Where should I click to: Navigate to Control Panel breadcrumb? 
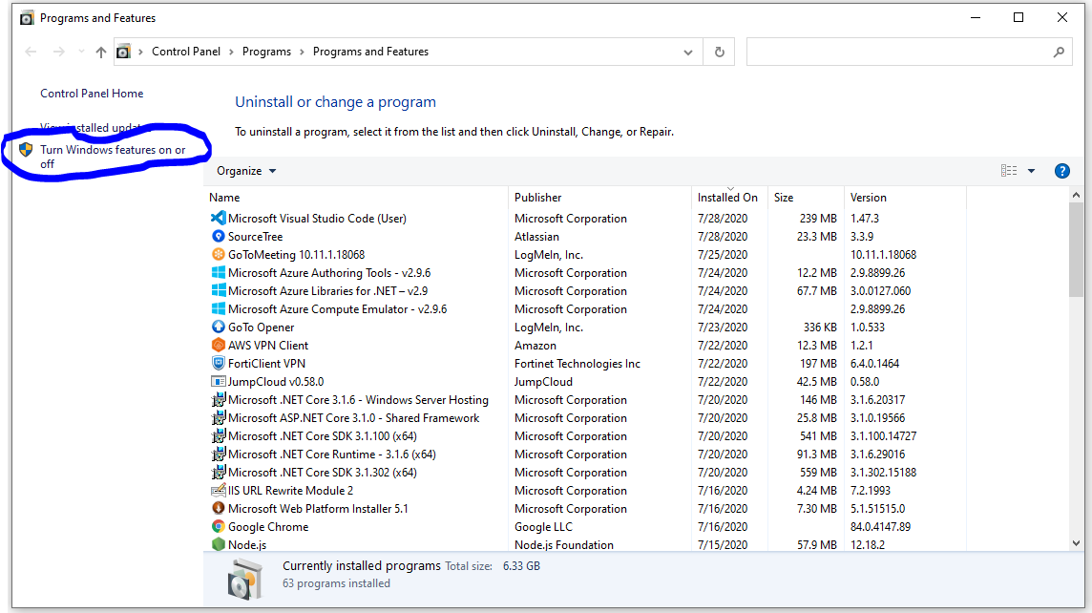click(x=186, y=52)
